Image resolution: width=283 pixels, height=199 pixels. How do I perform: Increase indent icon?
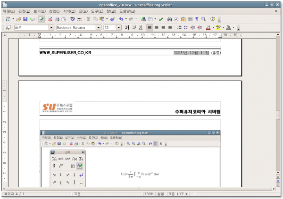(x=200, y=28)
